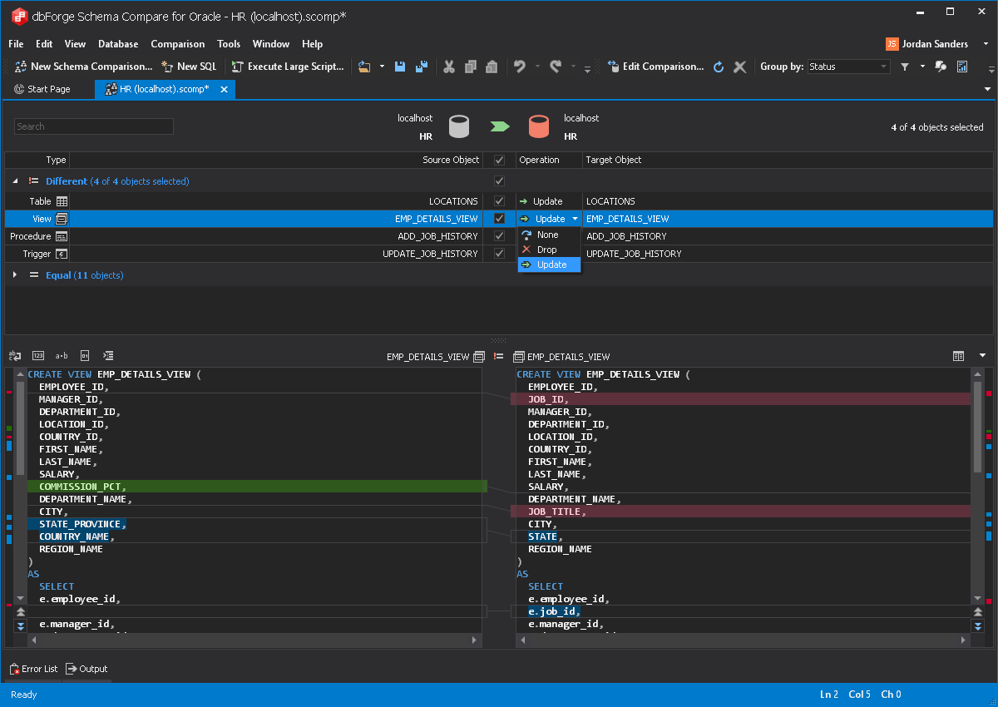This screenshot has height=707, width=998.
Task: Uncheck the LOCATIONS table checkbox
Action: pos(499,201)
